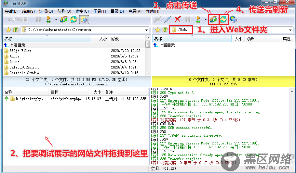Expand the local path dropdown
296x173 pixels.
pos(146,30)
